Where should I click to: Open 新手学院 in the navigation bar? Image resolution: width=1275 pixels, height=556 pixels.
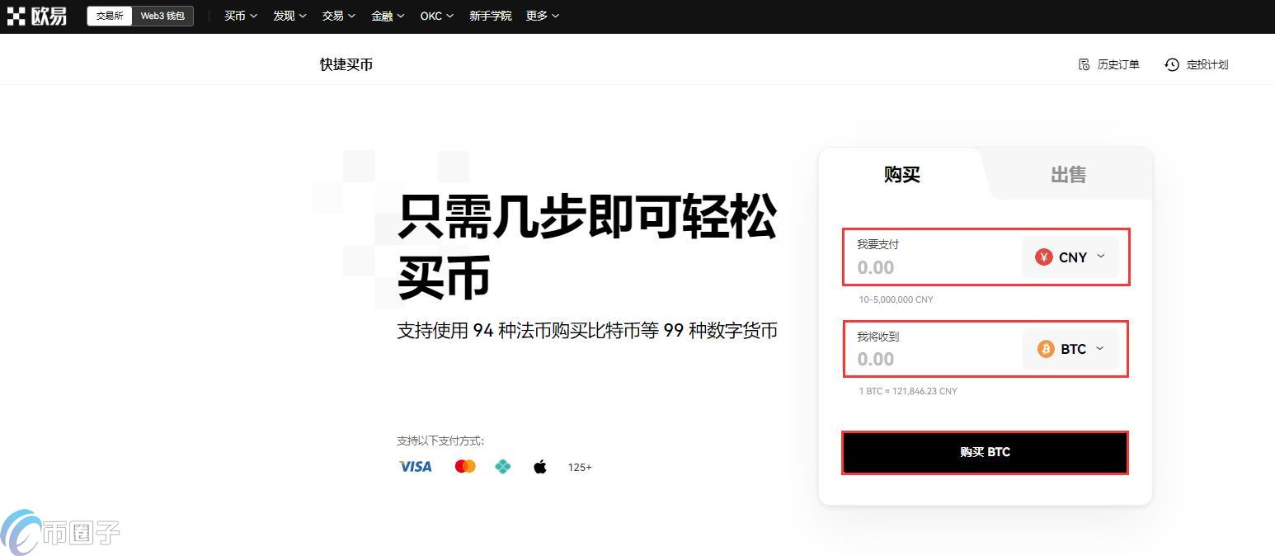pos(491,16)
